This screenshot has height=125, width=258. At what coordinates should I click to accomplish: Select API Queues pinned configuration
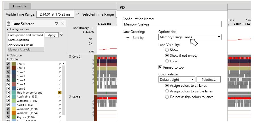26,45
